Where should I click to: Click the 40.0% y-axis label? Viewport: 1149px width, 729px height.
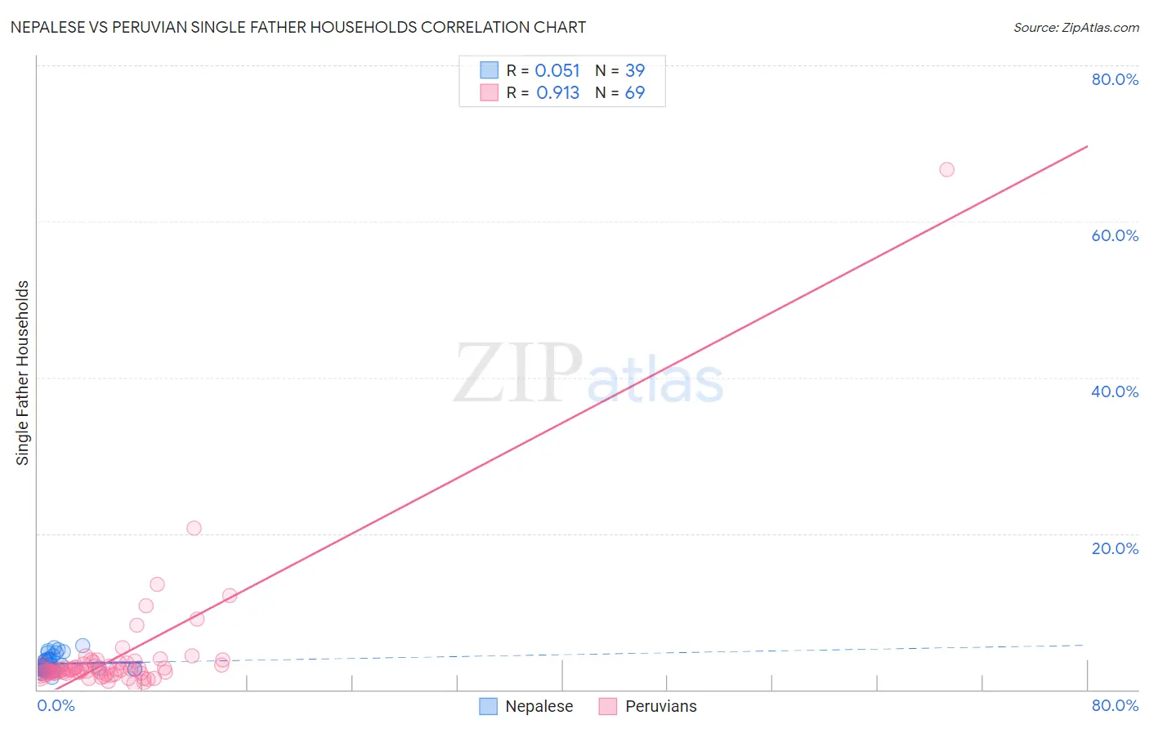(1115, 391)
